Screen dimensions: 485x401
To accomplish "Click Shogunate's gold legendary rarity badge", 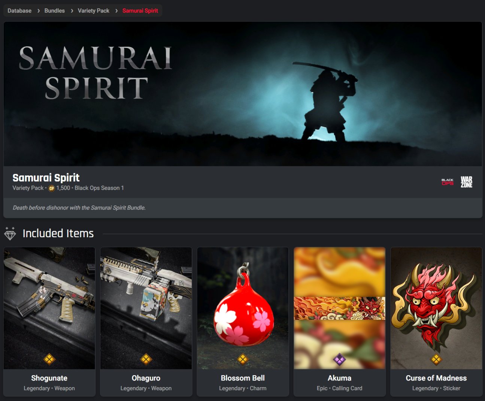I will tap(49, 359).
